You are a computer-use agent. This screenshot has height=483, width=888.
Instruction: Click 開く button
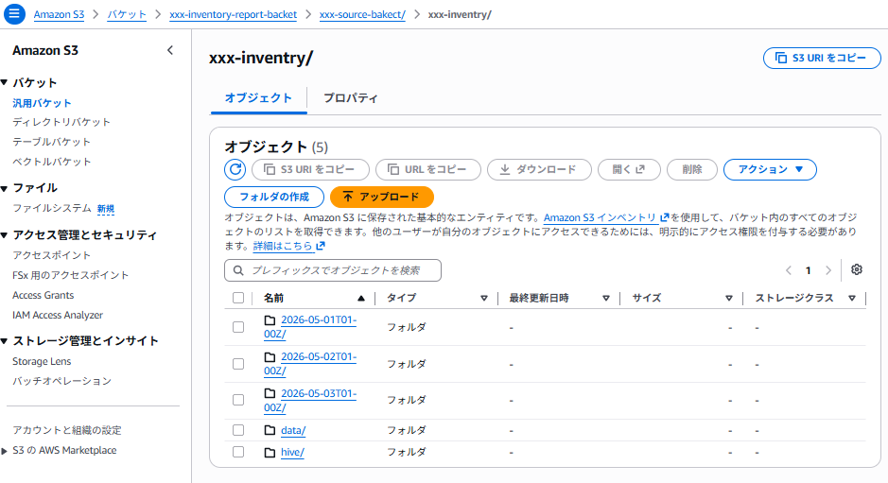pyautogui.click(x=629, y=169)
